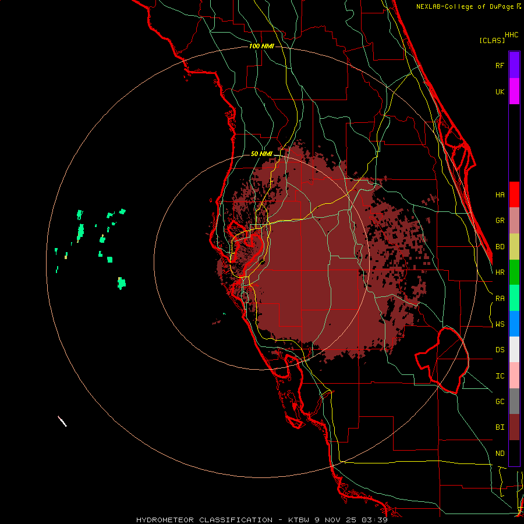The image size is (524, 524).
Task: Click the 'HR' legend label
Action: coord(500,272)
